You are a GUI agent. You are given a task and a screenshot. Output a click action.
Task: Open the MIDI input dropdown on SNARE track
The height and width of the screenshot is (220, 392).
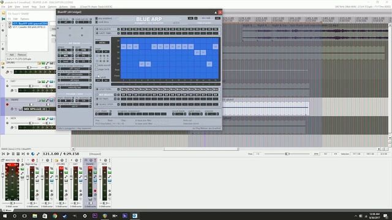[x=36, y=109]
